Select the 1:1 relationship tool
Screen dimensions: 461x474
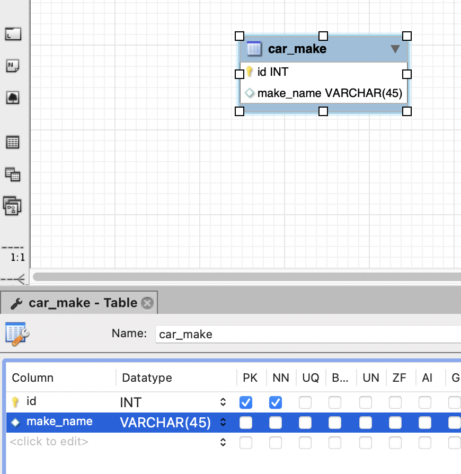14,253
